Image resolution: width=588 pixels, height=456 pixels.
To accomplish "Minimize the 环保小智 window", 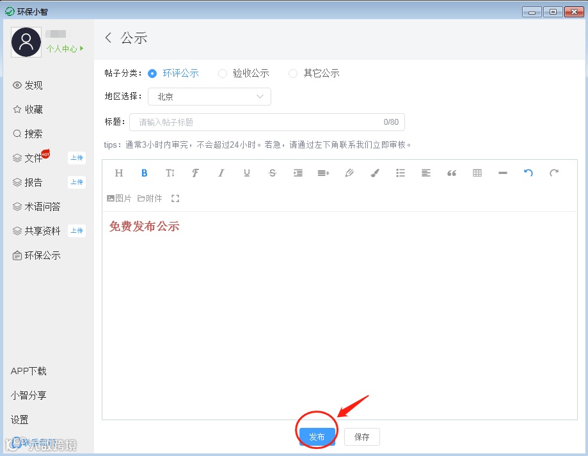I will (x=532, y=12).
